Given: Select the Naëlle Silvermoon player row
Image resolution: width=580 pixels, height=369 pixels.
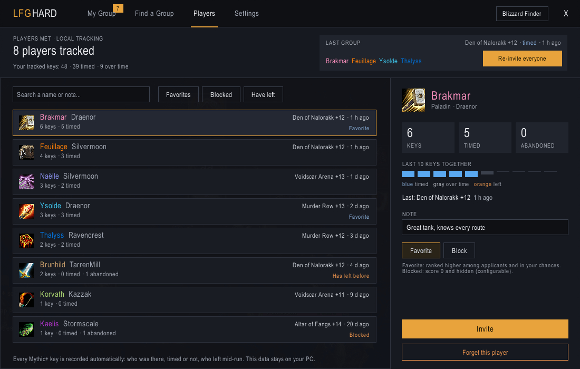Looking at the screenshot, I should pos(195,182).
